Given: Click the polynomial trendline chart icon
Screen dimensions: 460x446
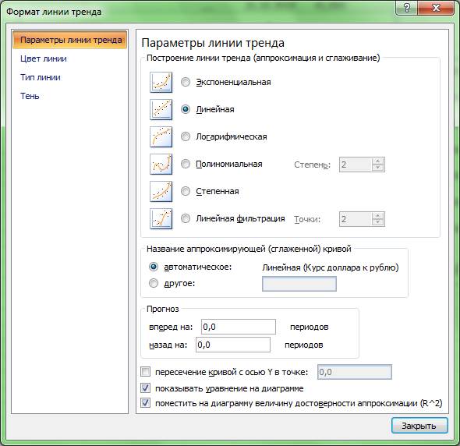Looking at the screenshot, I should [161, 164].
